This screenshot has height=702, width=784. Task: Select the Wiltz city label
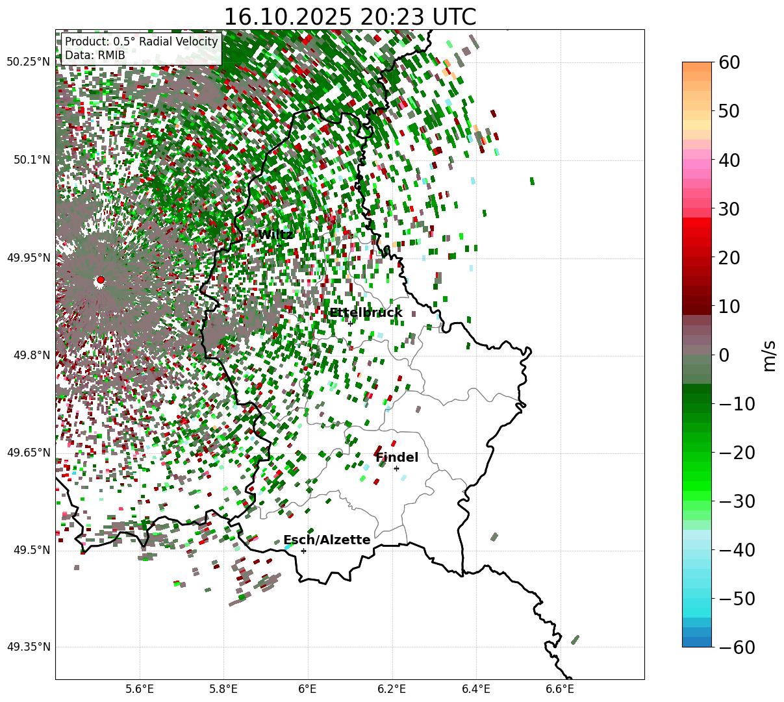275,234
